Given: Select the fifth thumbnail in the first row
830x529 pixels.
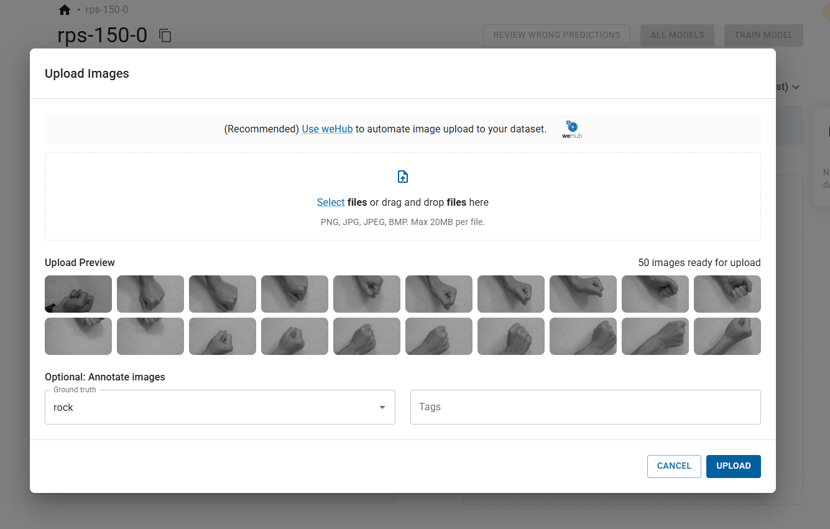Looking at the screenshot, I should tap(367, 294).
